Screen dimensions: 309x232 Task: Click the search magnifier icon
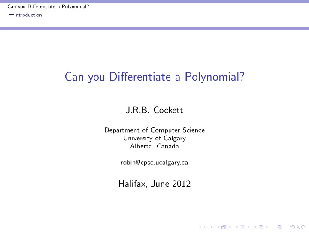point(298,227)
